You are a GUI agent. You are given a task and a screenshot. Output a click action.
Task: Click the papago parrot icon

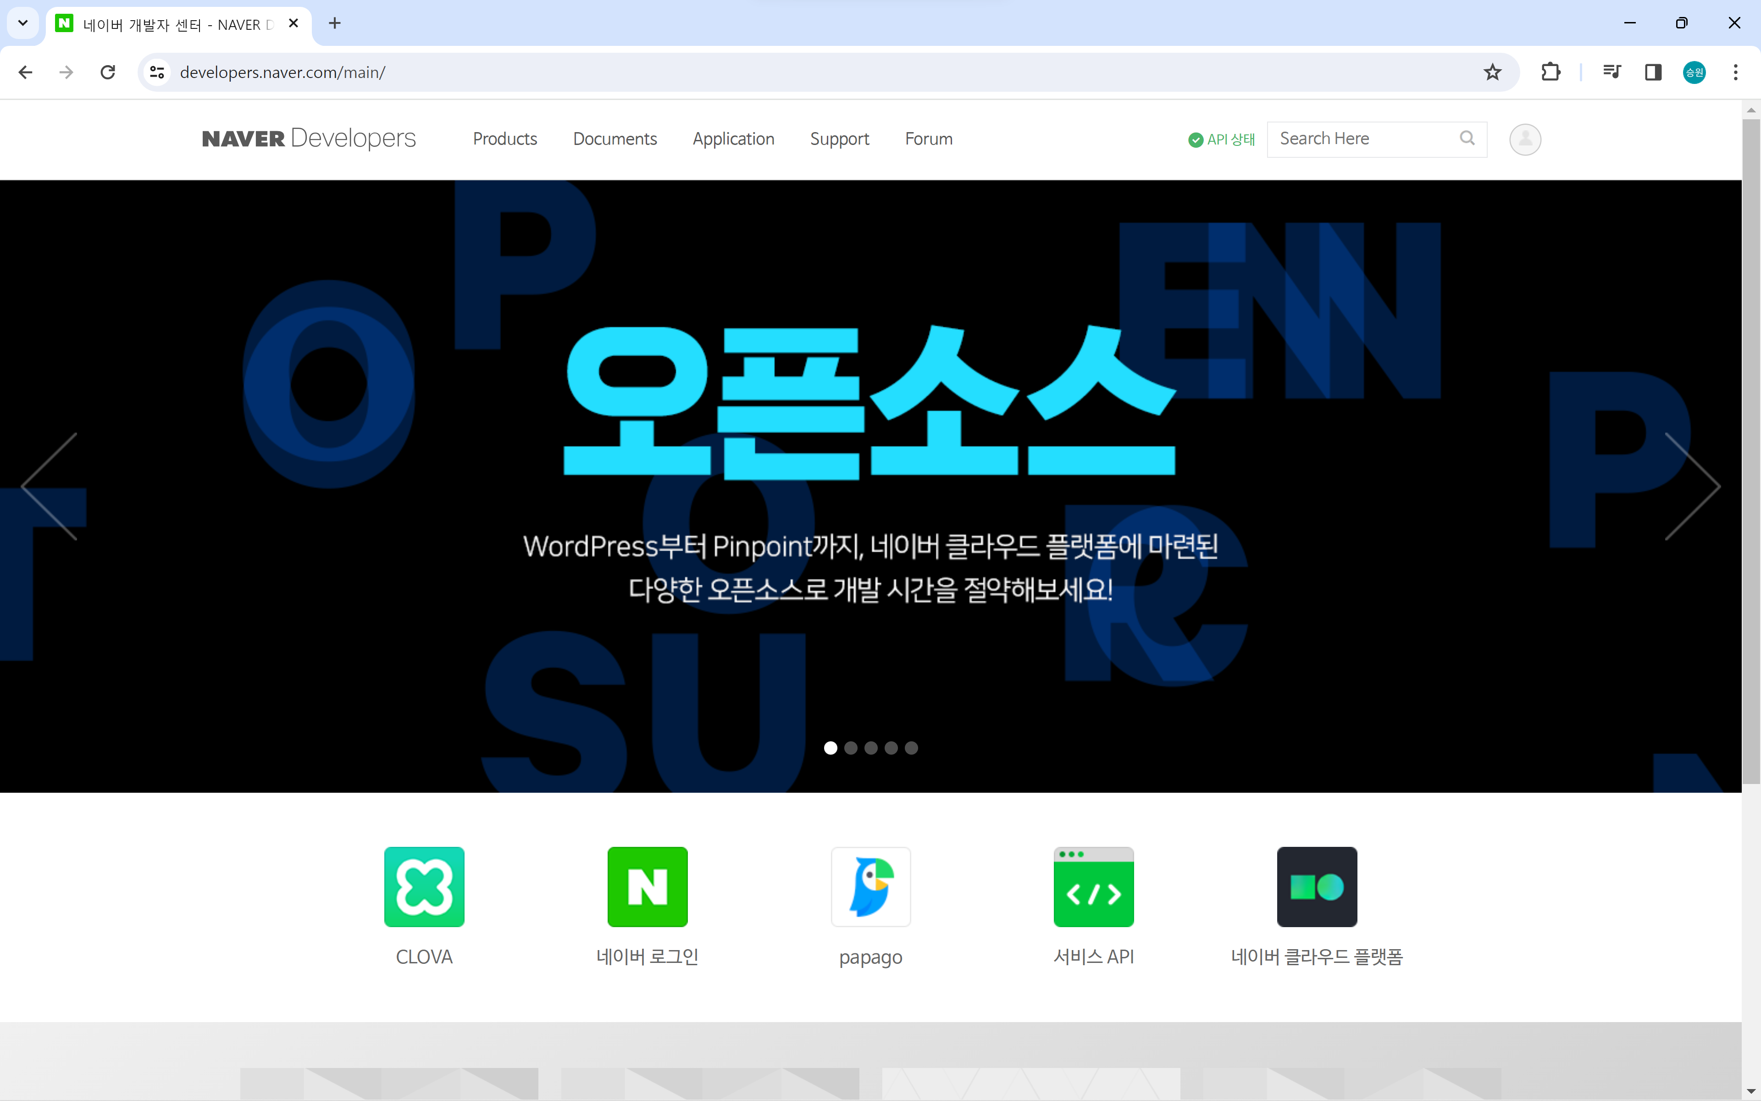[x=870, y=886]
